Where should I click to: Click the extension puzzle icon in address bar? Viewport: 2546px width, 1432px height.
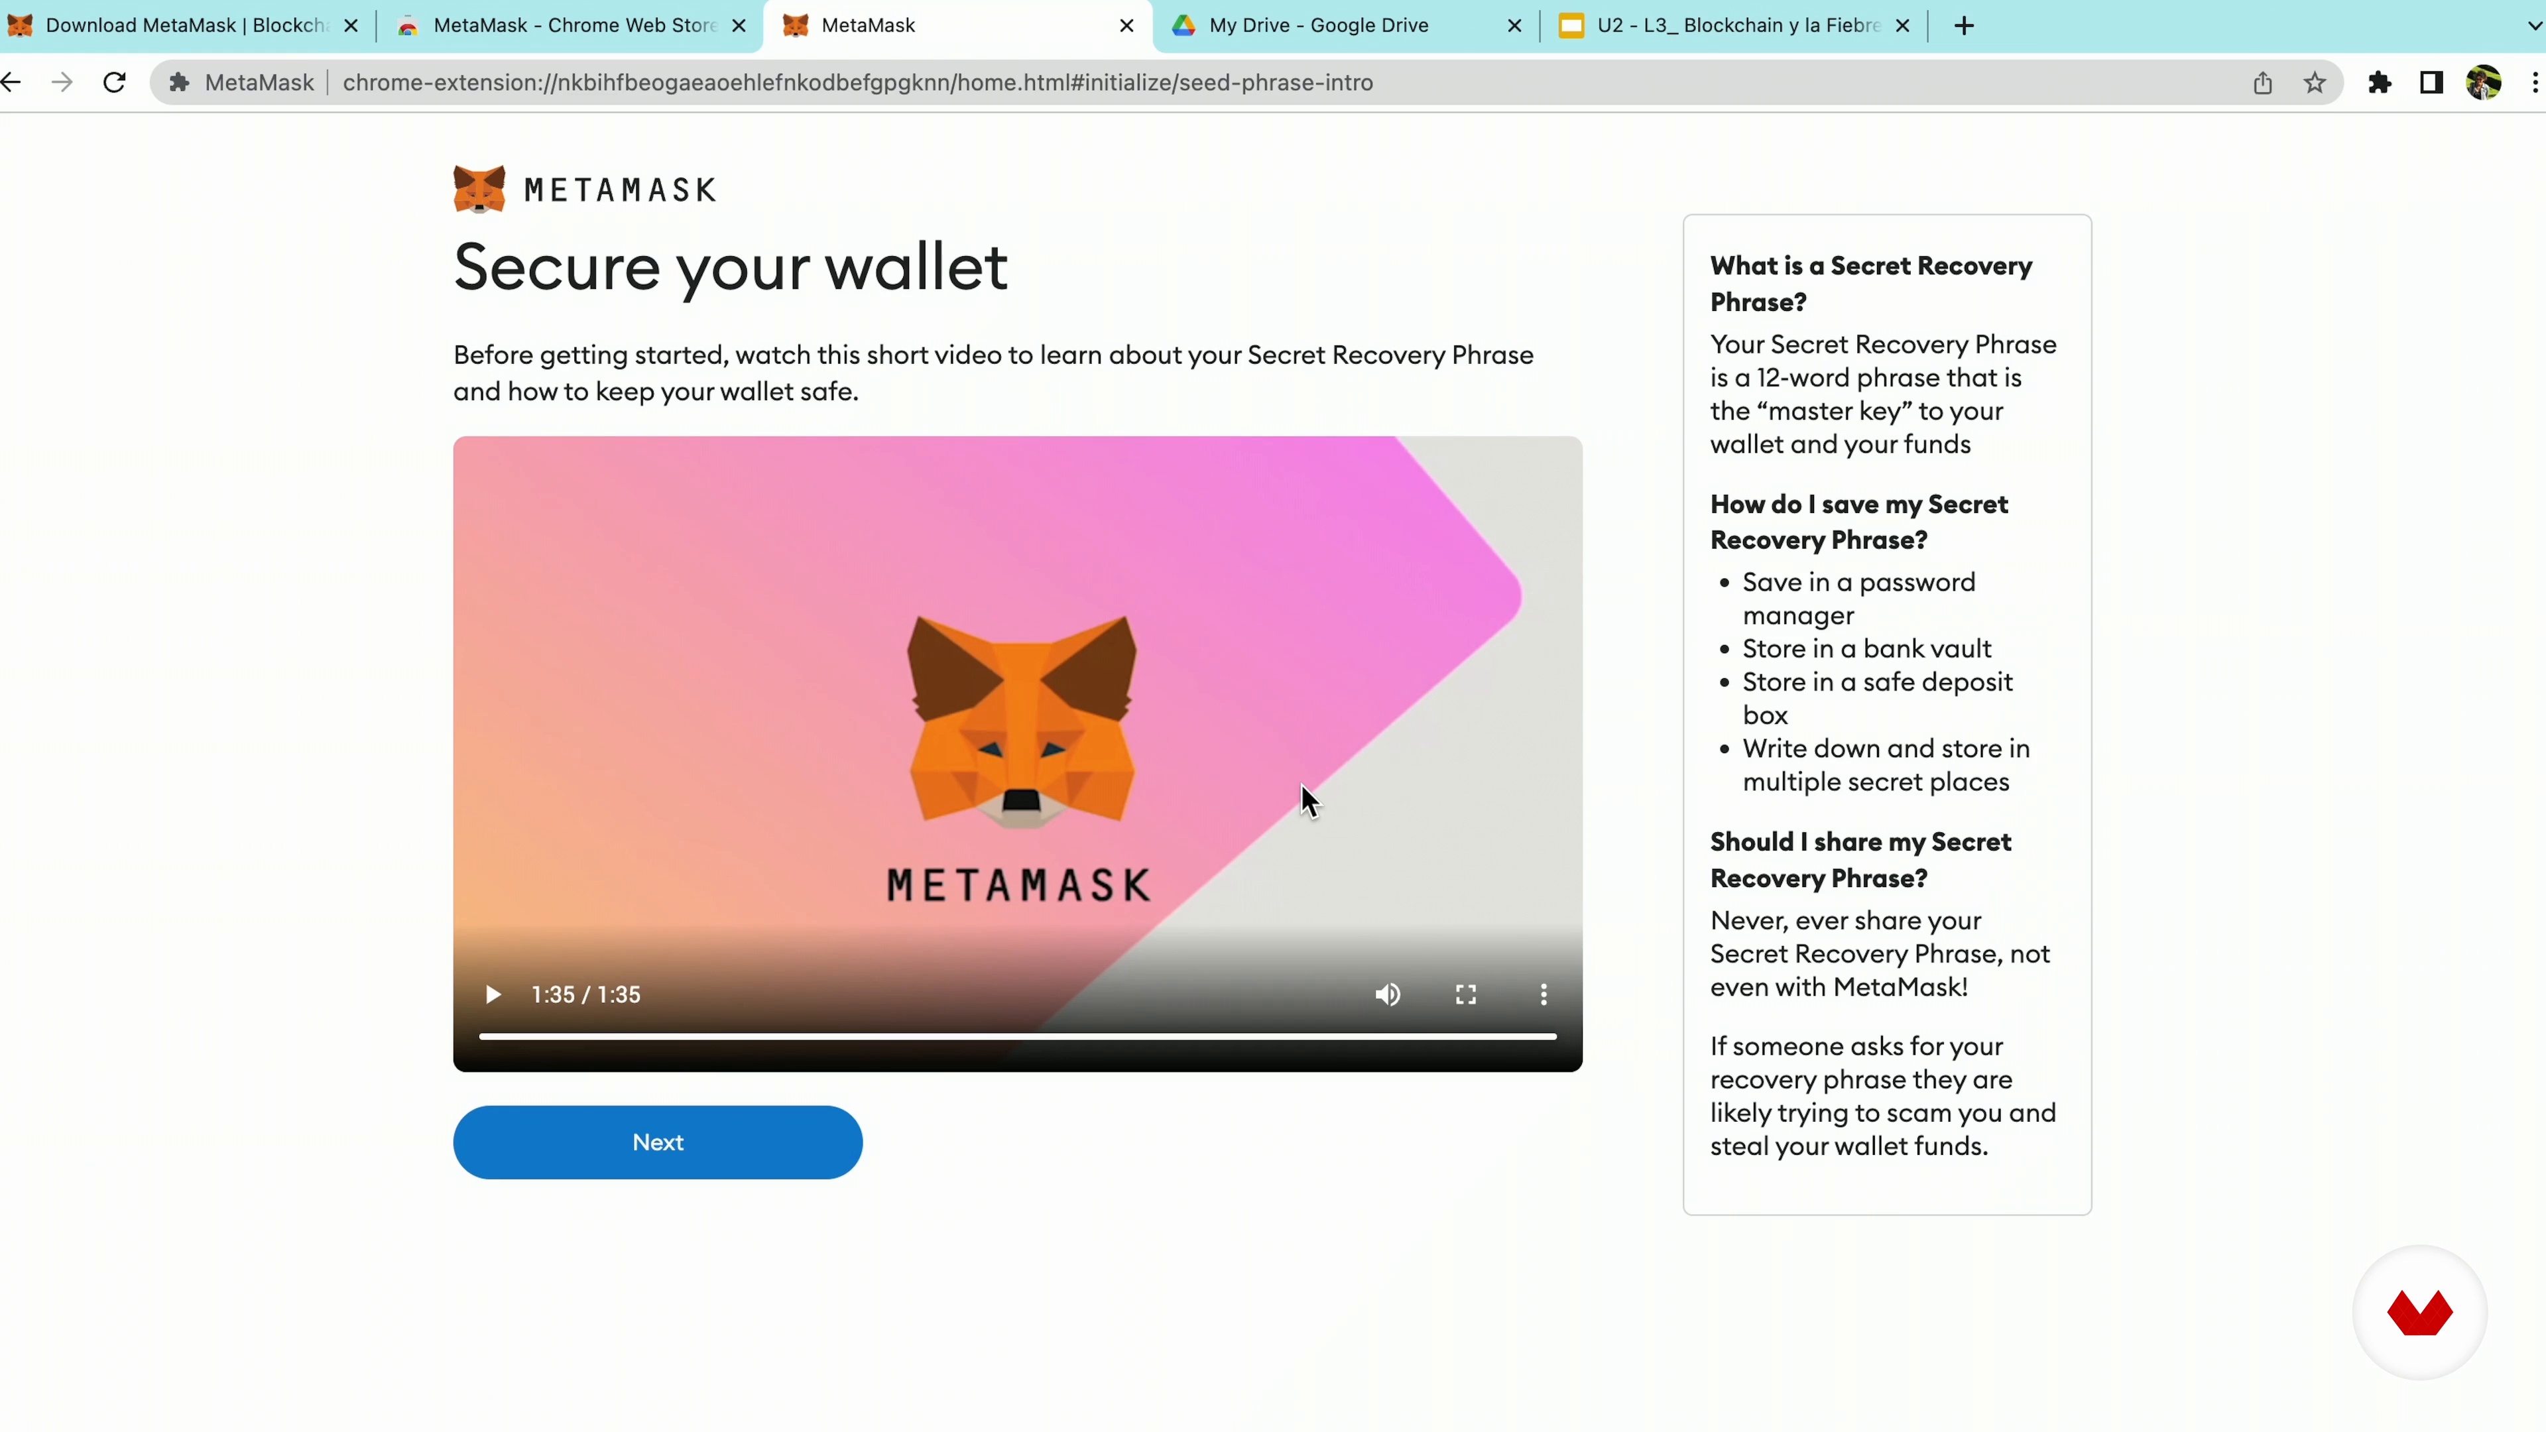pos(179,82)
